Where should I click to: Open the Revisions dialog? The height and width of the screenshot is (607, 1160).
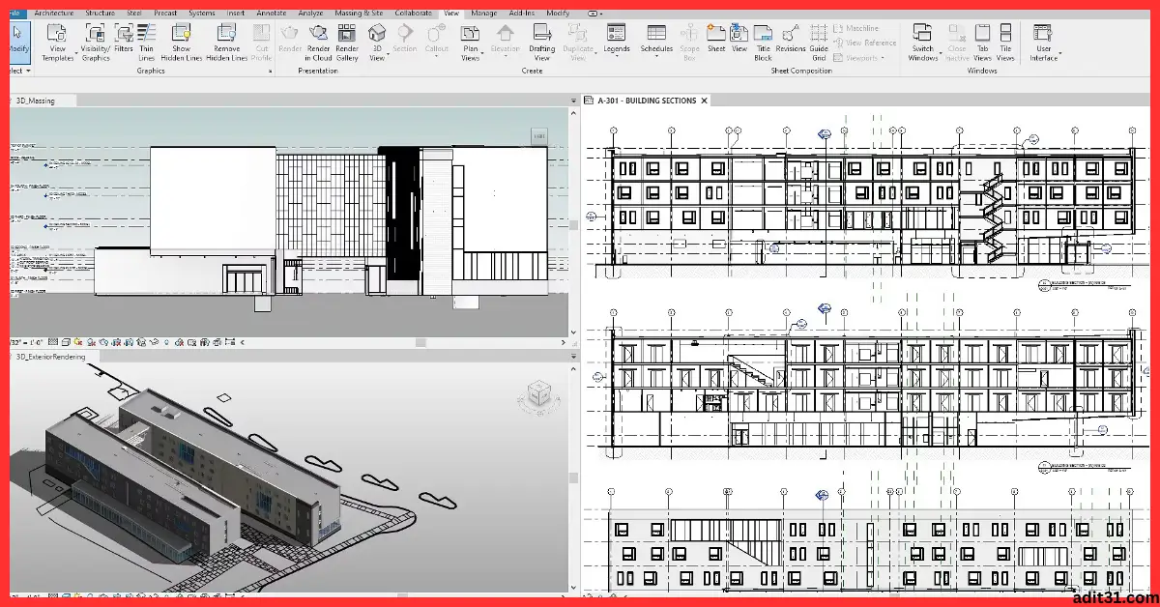click(x=791, y=39)
